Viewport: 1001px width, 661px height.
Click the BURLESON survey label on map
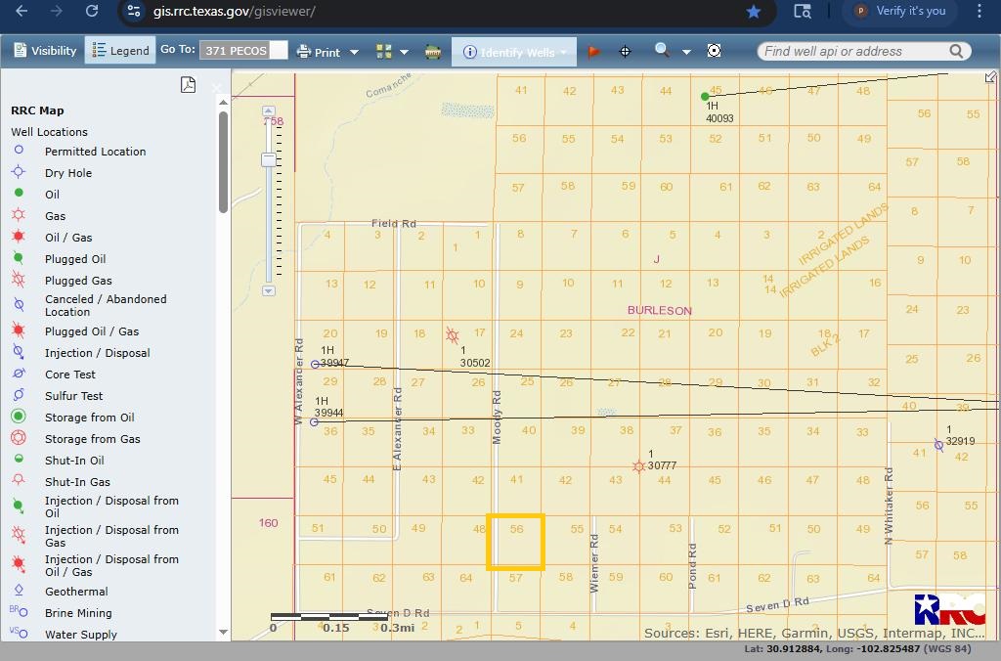660,310
